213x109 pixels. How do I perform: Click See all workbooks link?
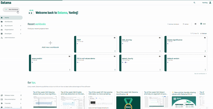[200, 74]
